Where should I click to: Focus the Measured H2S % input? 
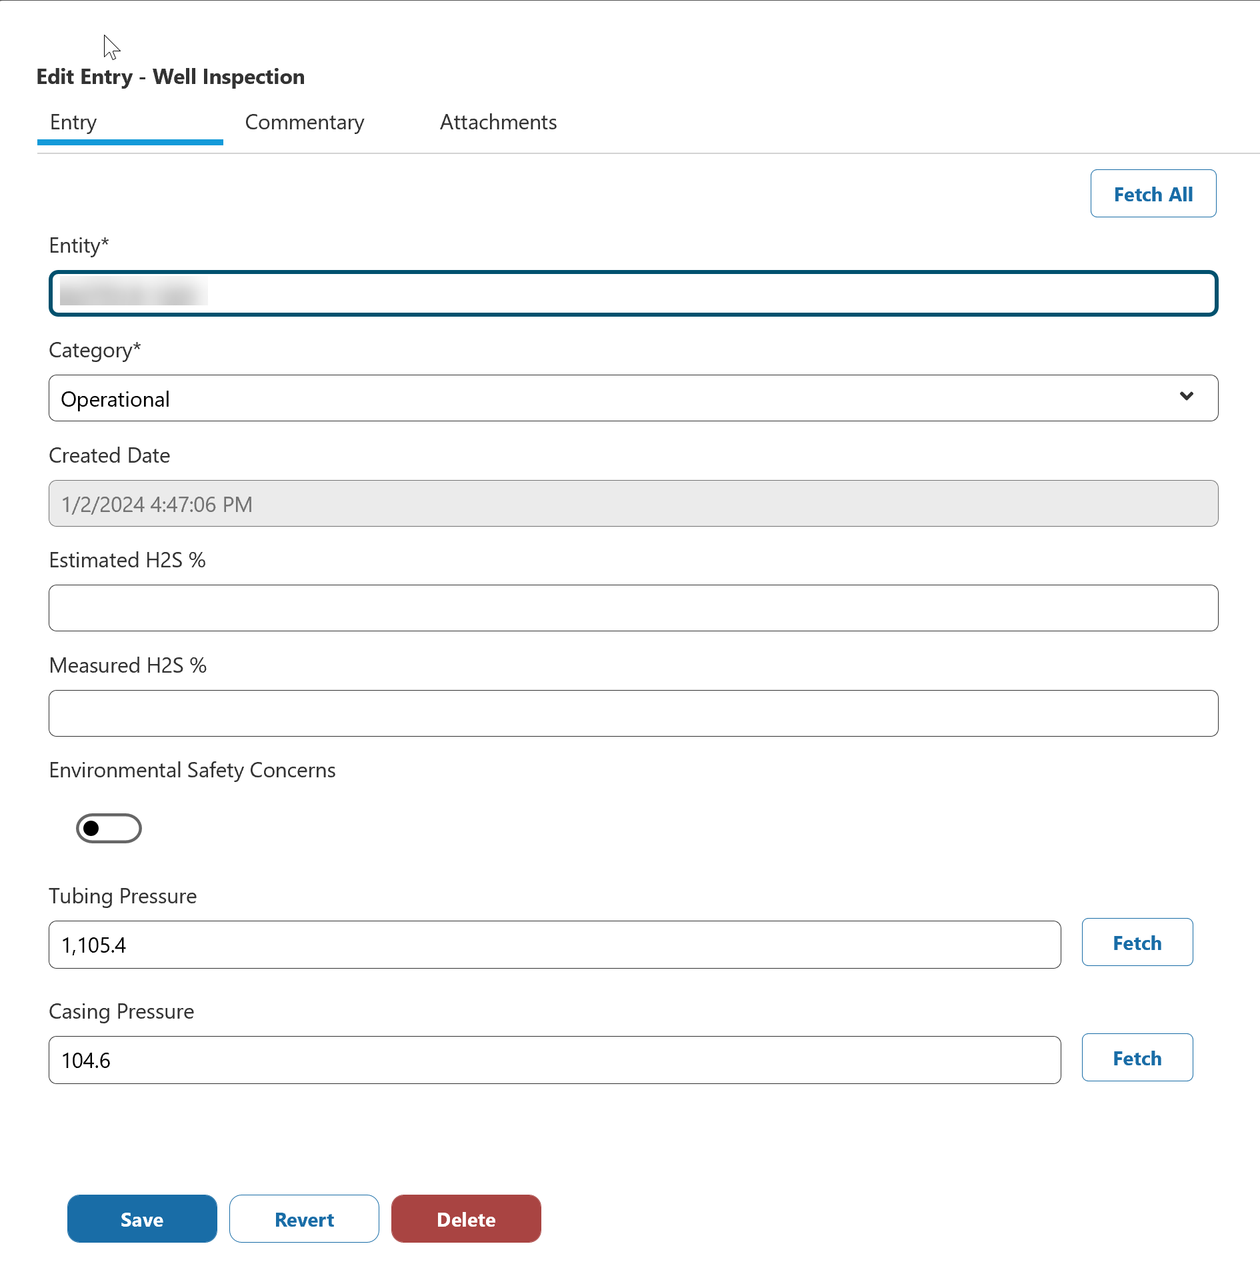coord(633,713)
